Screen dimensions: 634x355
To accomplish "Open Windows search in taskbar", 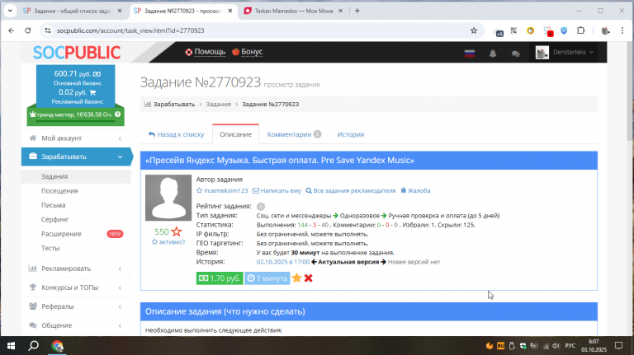I will pos(34,346).
